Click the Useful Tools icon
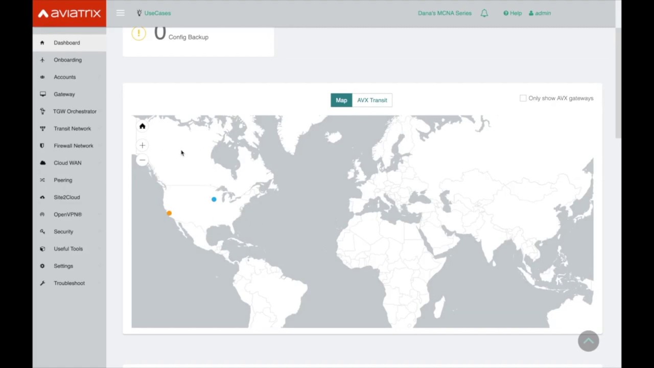This screenshot has width=654, height=368. coord(42,249)
